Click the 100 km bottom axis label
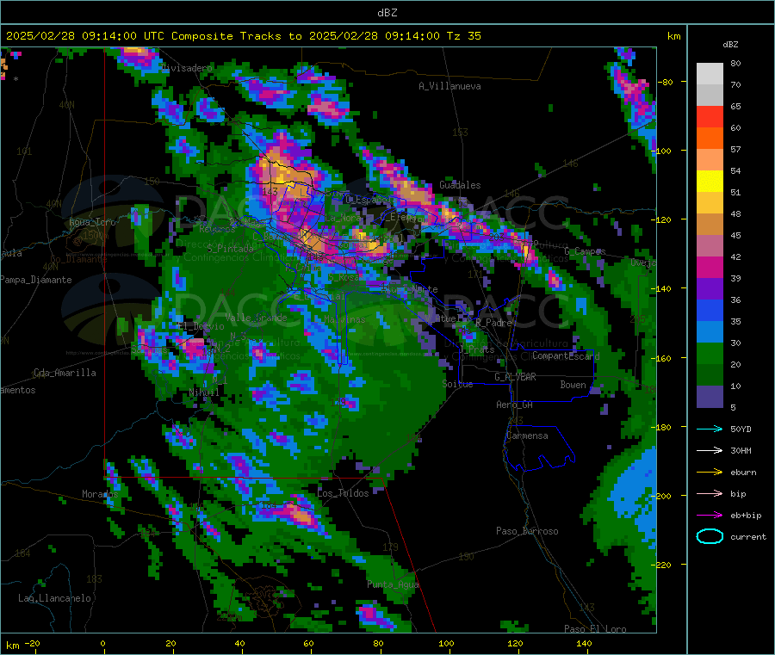Screen dimensions: 775x655 tap(446, 643)
